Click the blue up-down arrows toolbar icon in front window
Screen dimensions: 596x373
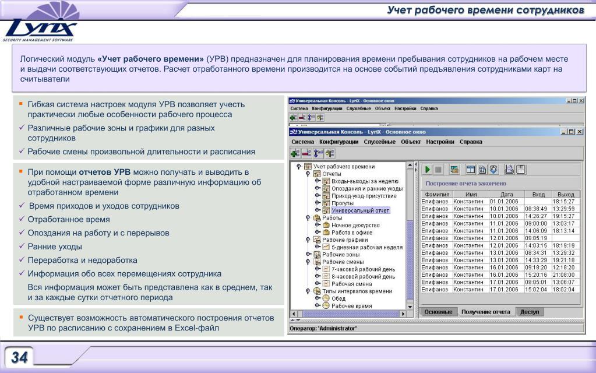[x=318, y=154]
